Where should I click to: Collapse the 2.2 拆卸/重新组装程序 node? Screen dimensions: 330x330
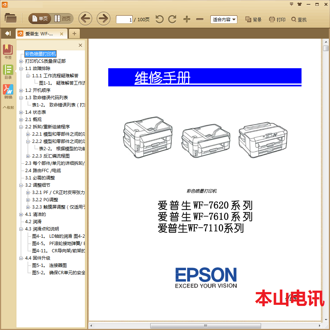click(x=21, y=127)
